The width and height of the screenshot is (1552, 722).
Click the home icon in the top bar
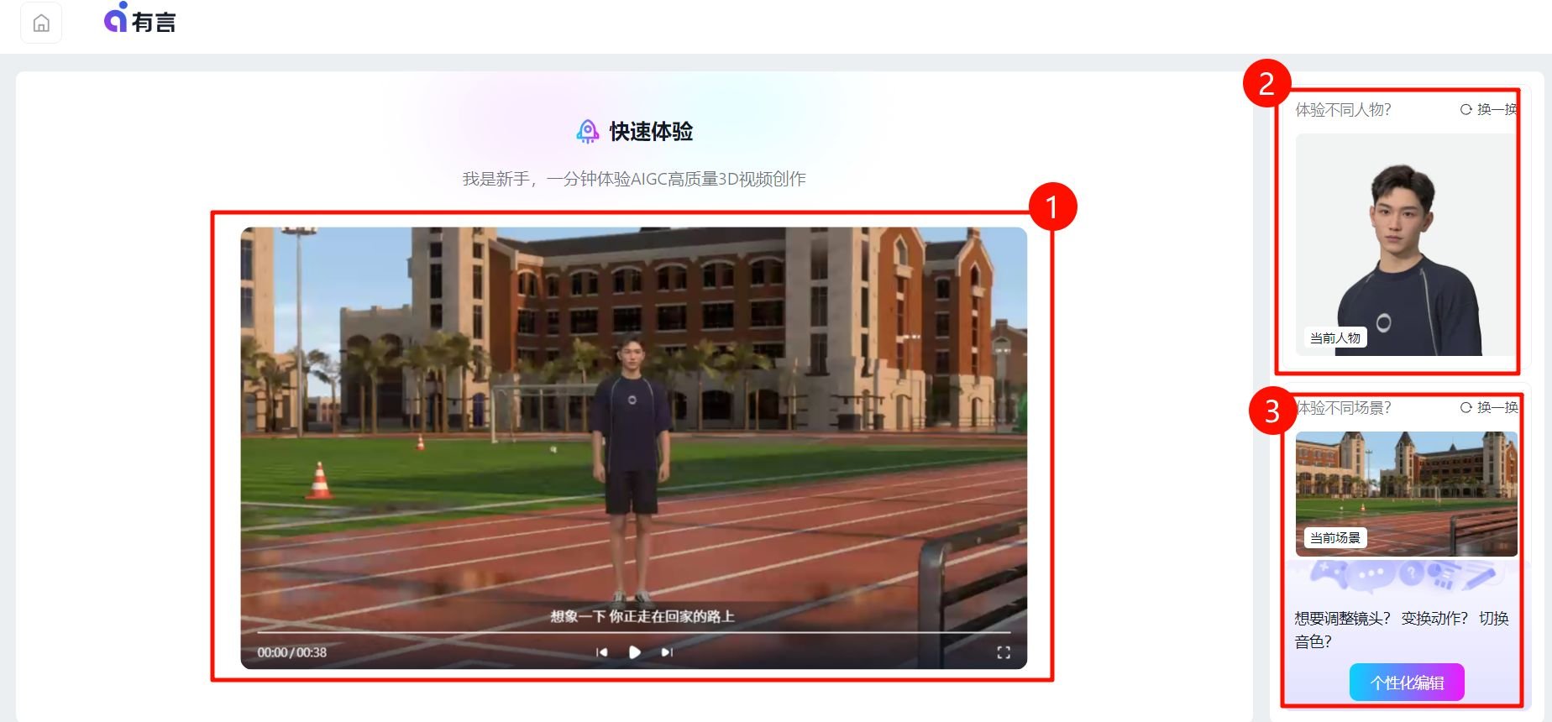click(41, 24)
